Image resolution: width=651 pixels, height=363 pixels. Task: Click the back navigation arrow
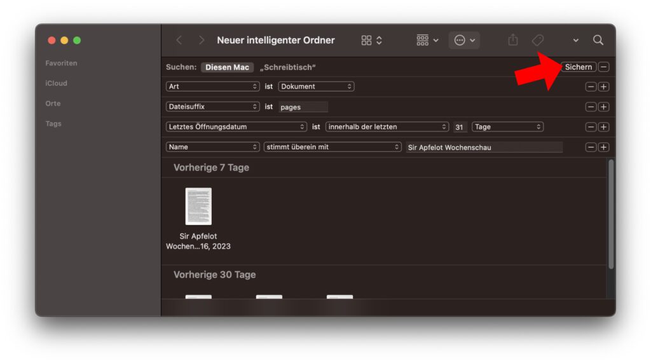179,40
